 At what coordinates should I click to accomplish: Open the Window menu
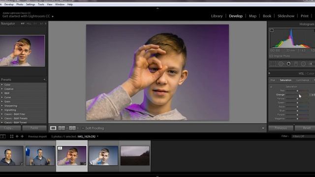(x=60, y=4)
